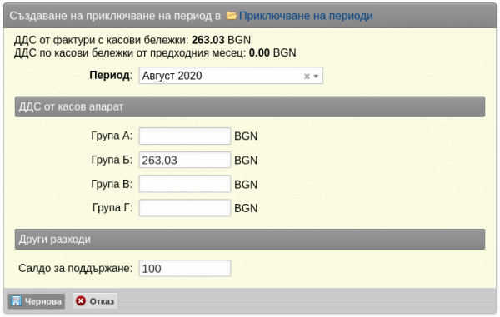Click the Други разходи section header
The width and height of the screenshot is (500, 317).
coord(250,240)
